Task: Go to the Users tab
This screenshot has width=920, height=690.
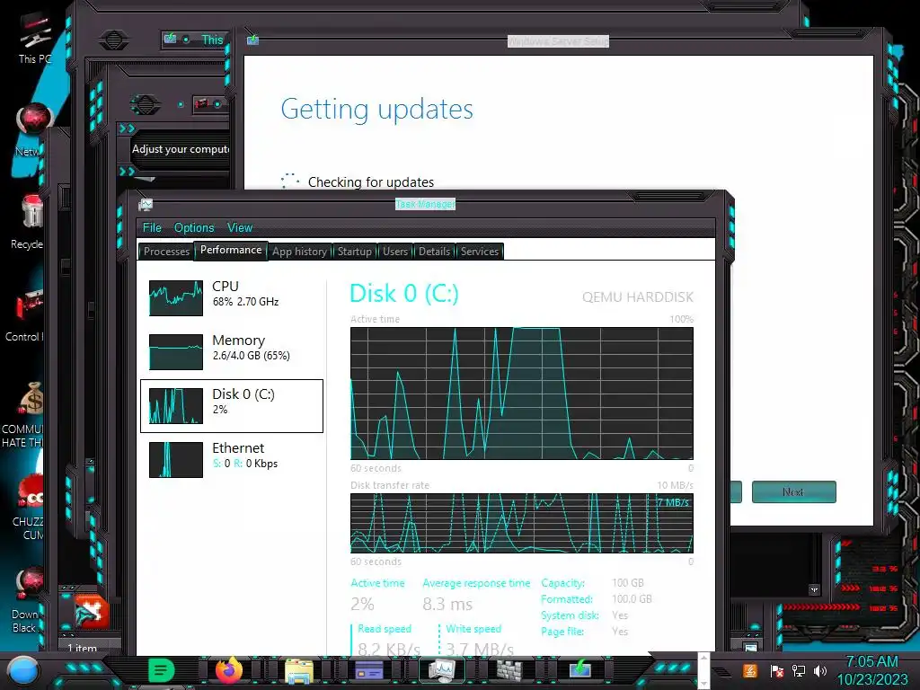Action: coord(395,252)
